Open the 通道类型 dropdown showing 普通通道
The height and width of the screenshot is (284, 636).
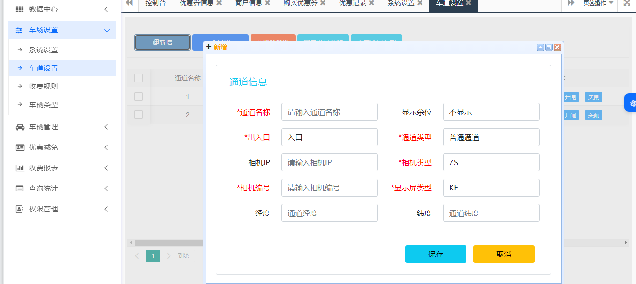tap(491, 137)
